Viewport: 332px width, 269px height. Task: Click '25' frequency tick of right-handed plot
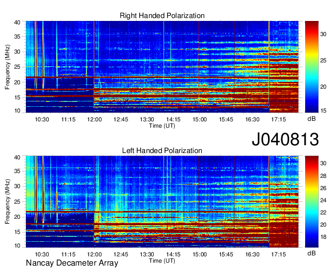click(x=17, y=67)
